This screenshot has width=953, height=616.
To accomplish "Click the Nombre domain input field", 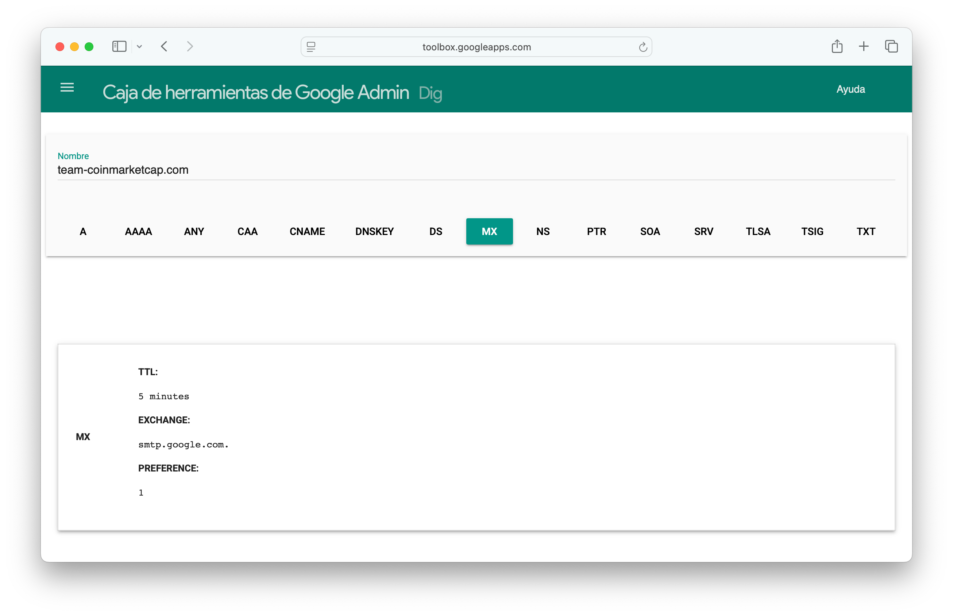I will (476, 170).
